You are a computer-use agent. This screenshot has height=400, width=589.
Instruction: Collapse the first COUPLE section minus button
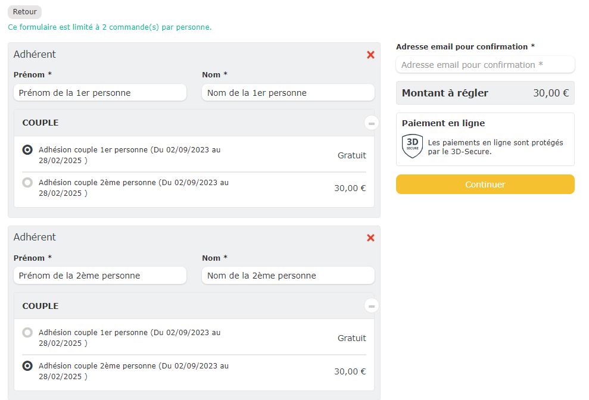[x=372, y=123]
